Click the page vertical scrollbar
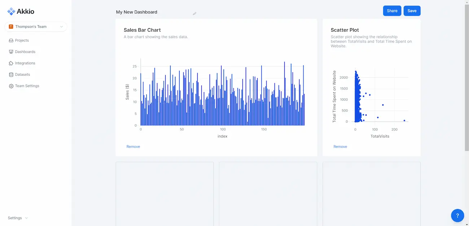Viewport: 469px width, 226px height. (x=466, y=76)
